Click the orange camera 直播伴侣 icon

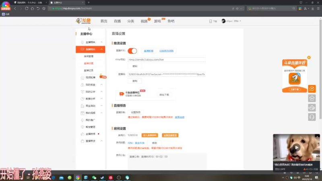pyautogui.click(x=122, y=94)
